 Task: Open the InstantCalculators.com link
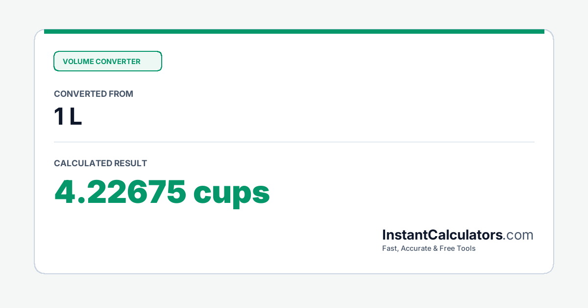coord(458,235)
